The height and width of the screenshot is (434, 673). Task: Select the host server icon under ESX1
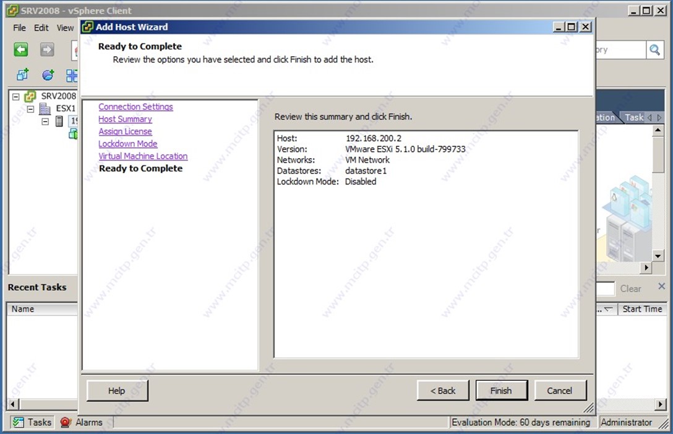[x=59, y=121]
